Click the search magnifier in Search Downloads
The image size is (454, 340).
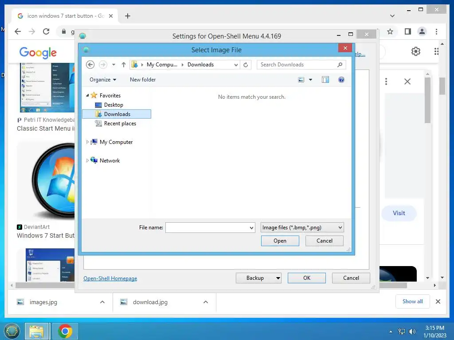340,65
